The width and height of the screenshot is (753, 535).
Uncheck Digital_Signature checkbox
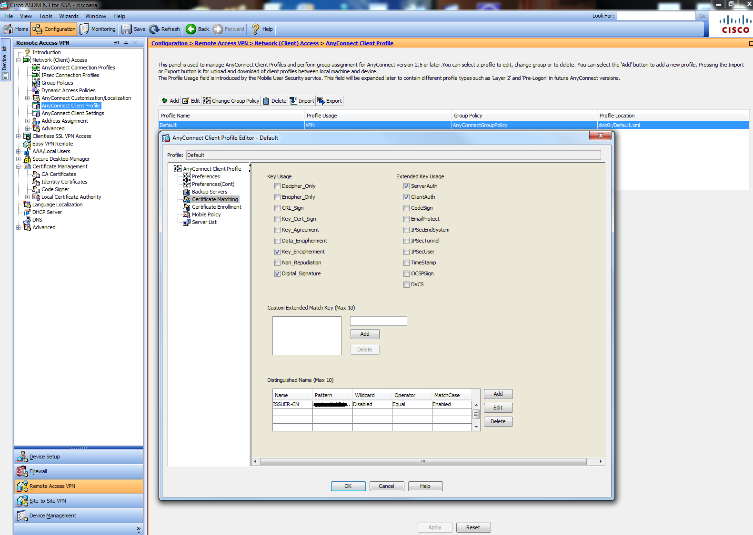point(277,274)
